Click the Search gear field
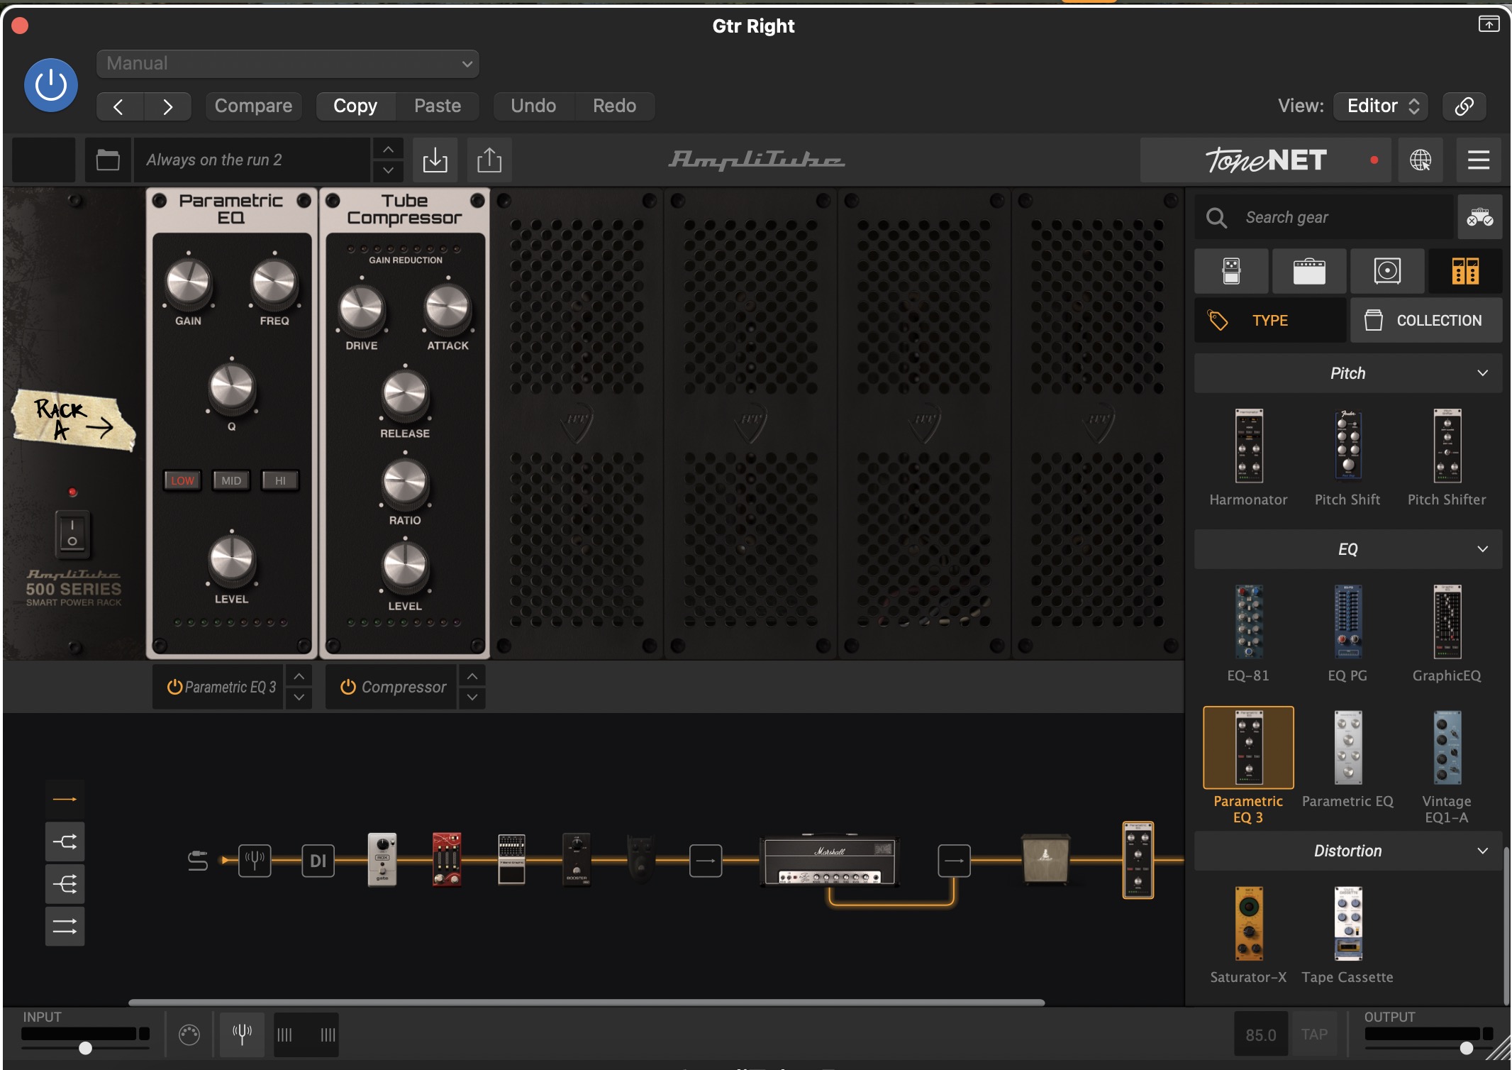 (1324, 217)
